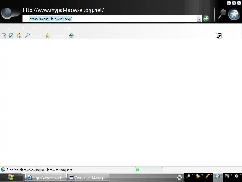Open the Tools menu
This screenshot has height=182, width=242.
click(51, 28)
